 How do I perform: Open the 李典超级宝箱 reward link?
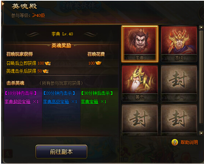point(18,101)
